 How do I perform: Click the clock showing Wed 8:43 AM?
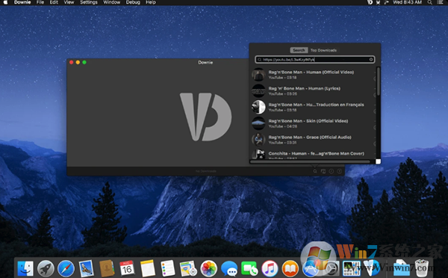[x=407, y=2]
